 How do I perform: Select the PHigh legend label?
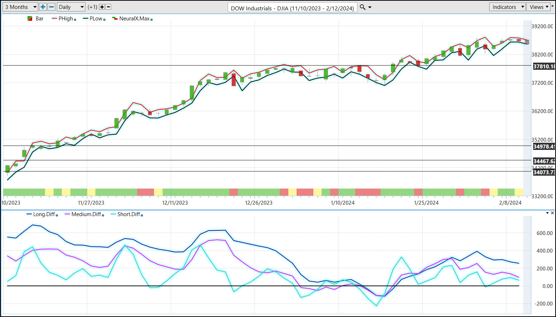66,19
